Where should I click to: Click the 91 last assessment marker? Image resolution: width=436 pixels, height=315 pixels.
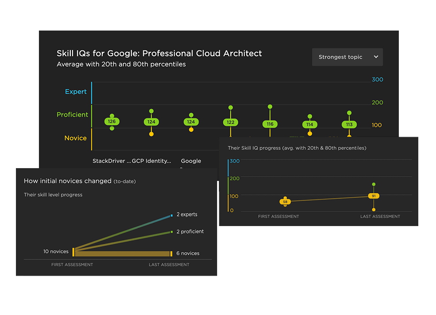coord(374,196)
